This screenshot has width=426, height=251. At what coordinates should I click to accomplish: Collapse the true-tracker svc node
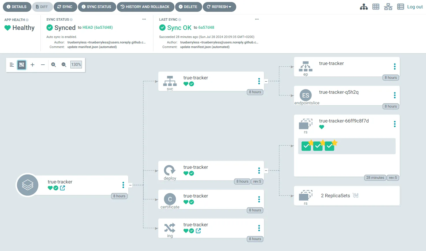coord(266,81)
